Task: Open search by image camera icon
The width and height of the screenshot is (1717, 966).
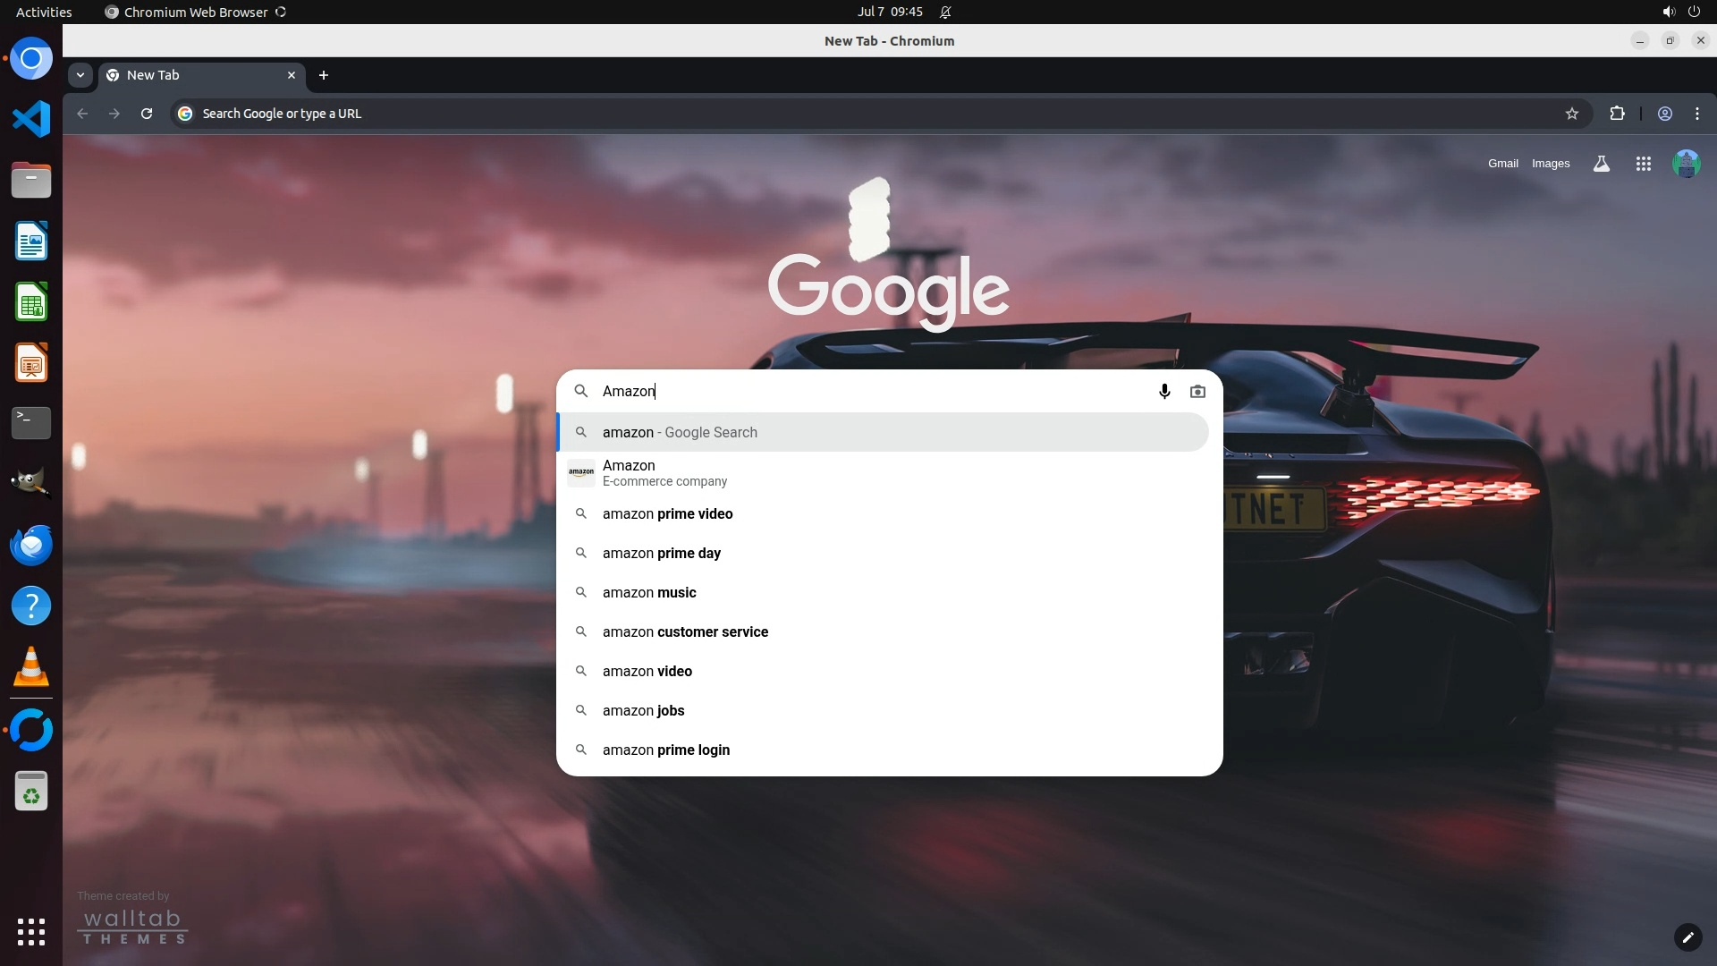Action: click(1197, 392)
